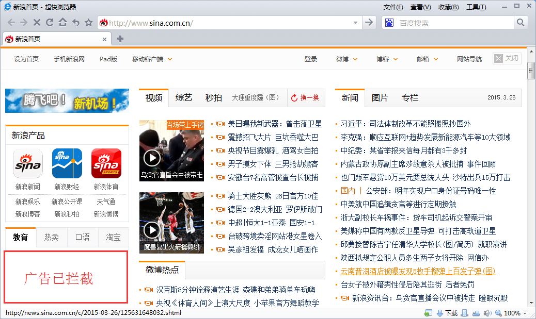Open the 收藏(B) menu
Image resolution: width=536 pixels, height=319 pixels.
coord(449,7)
